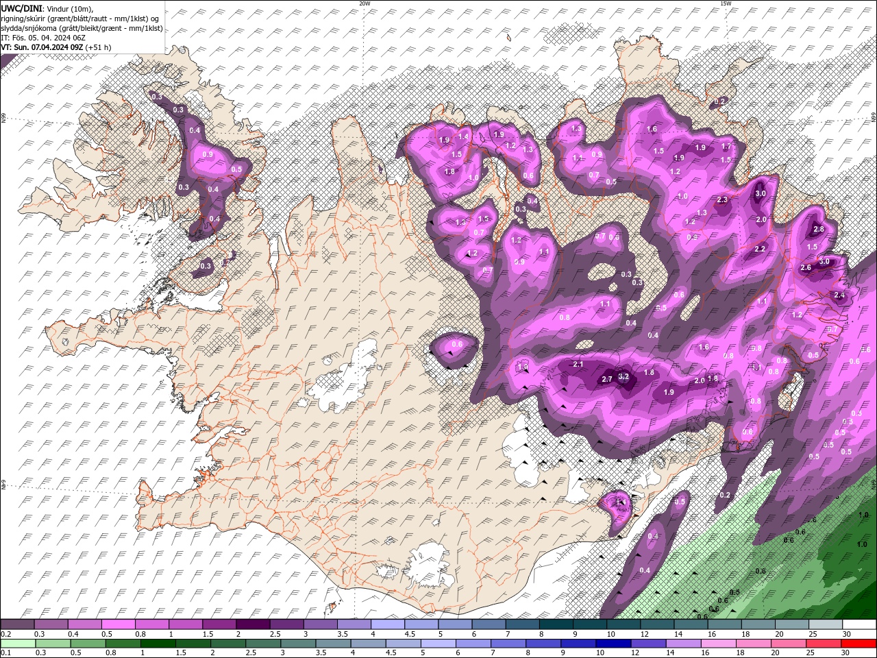The height and width of the screenshot is (658, 877).
Task: Click the bright red 30 rain legend swatch
Action: click(859, 644)
